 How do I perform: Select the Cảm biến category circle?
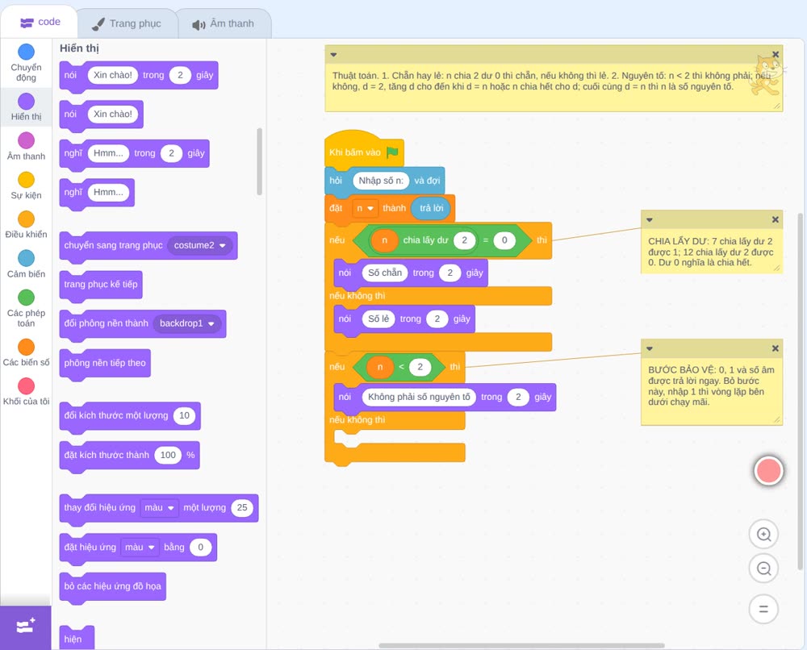(x=27, y=258)
